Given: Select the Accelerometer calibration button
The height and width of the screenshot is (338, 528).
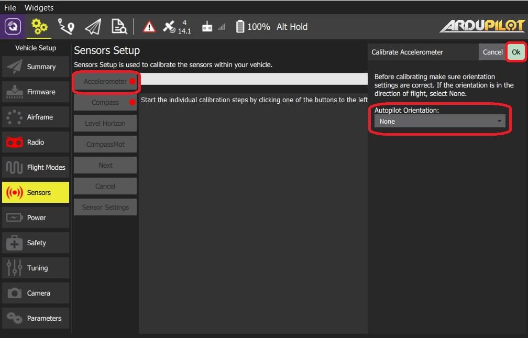Looking at the screenshot, I should [105, 82].
